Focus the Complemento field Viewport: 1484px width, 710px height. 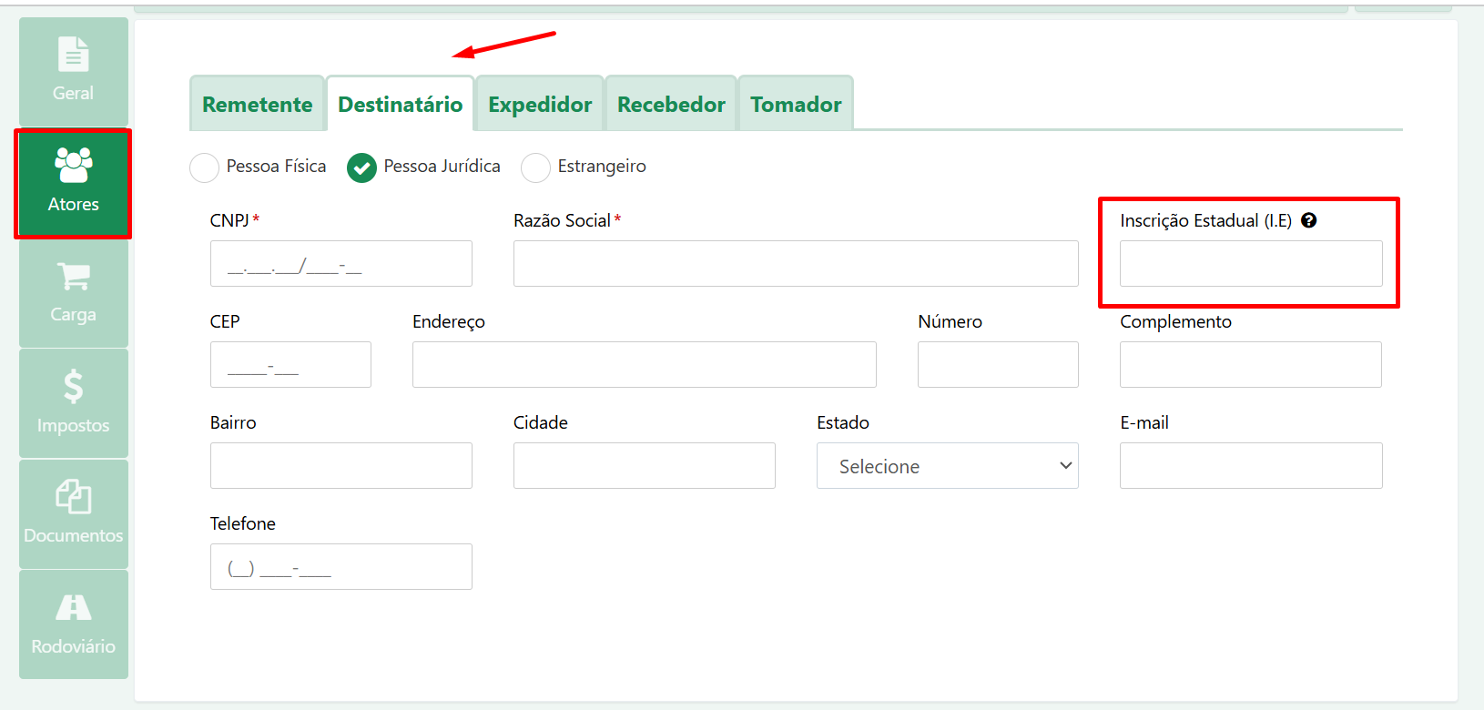[x=1251, y=365]
